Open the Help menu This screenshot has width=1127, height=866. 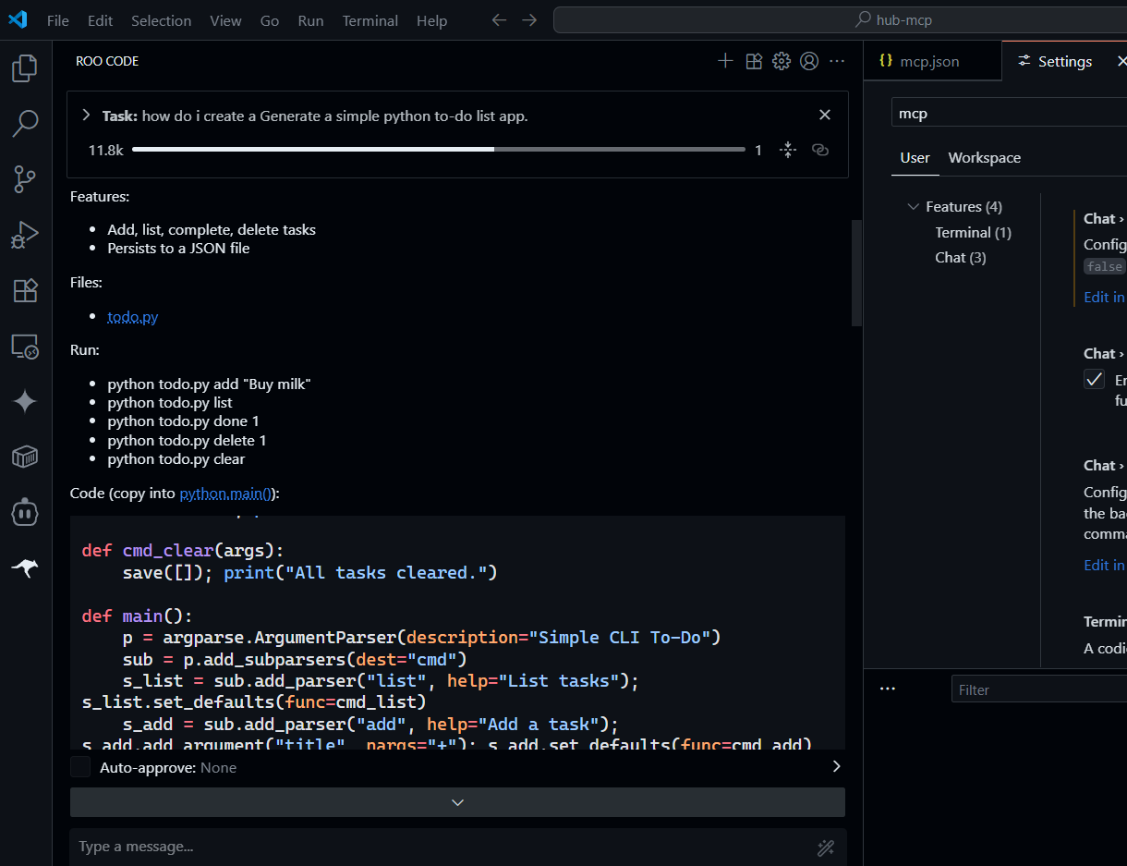coord(431,20)
